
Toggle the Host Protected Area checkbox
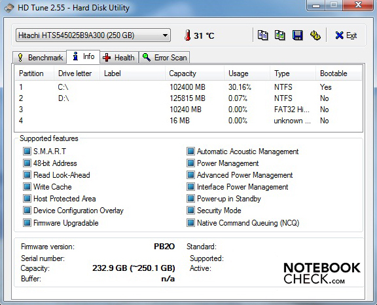[x=27, y=199]
